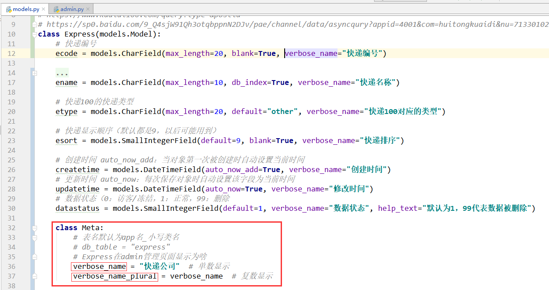Screen dimensions: 549x290
Task: Click 'default="other"' on line 20
Action: click(265, 112)
